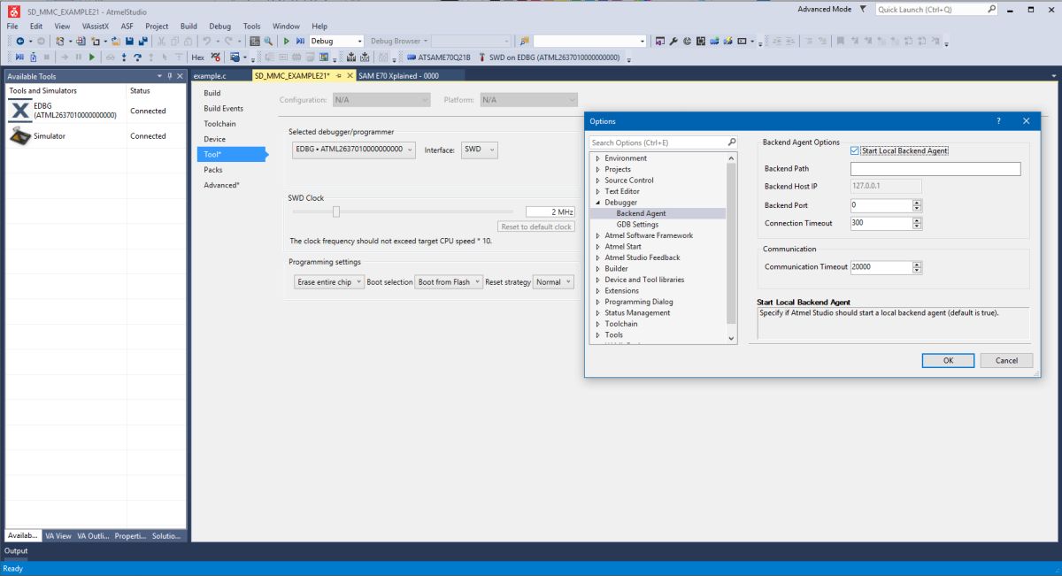This screenshot has width=1062, height=576.
Task: Switch to VA View bottom panel tab
Action: pyautogui.click(x=58, y=535)
